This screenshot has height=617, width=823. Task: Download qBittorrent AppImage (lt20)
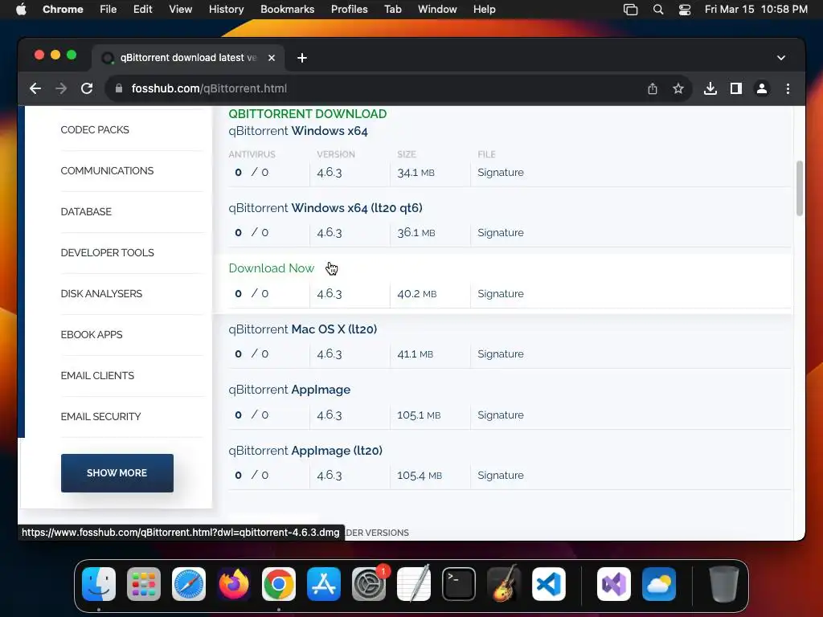(x=305, y=450)
